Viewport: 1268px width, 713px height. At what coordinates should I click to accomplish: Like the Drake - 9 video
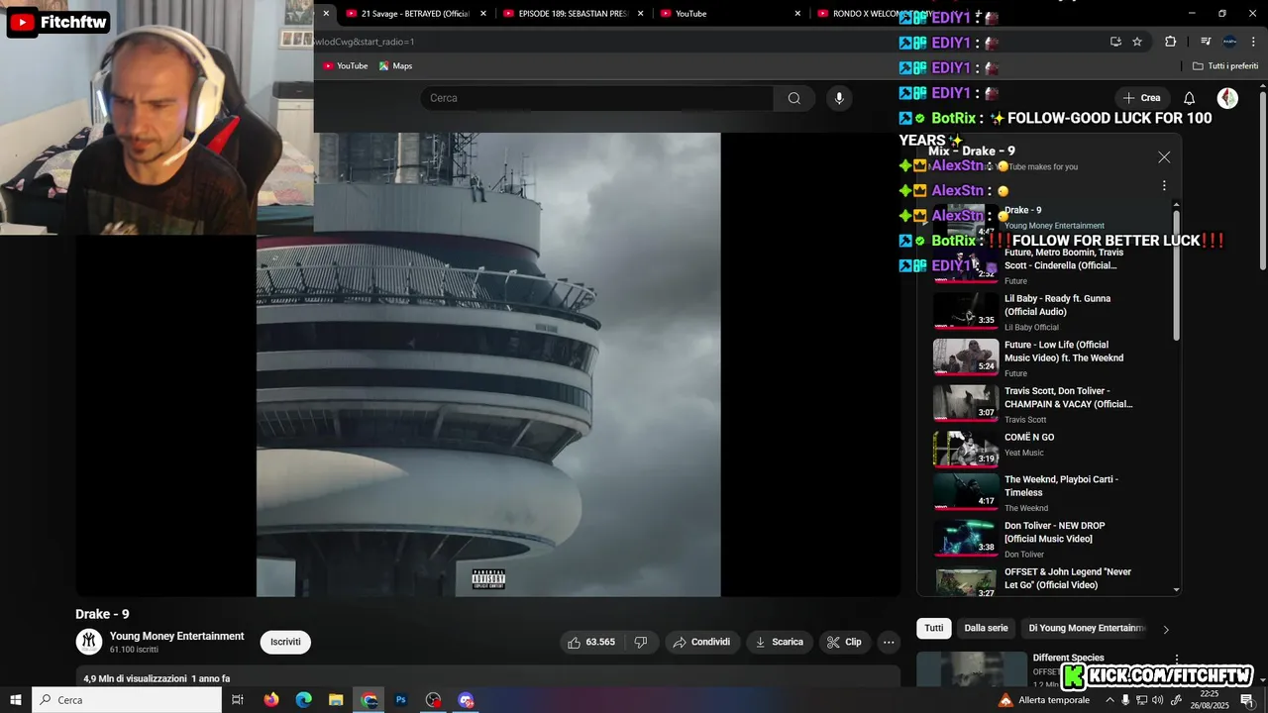(x=591, y=642)
